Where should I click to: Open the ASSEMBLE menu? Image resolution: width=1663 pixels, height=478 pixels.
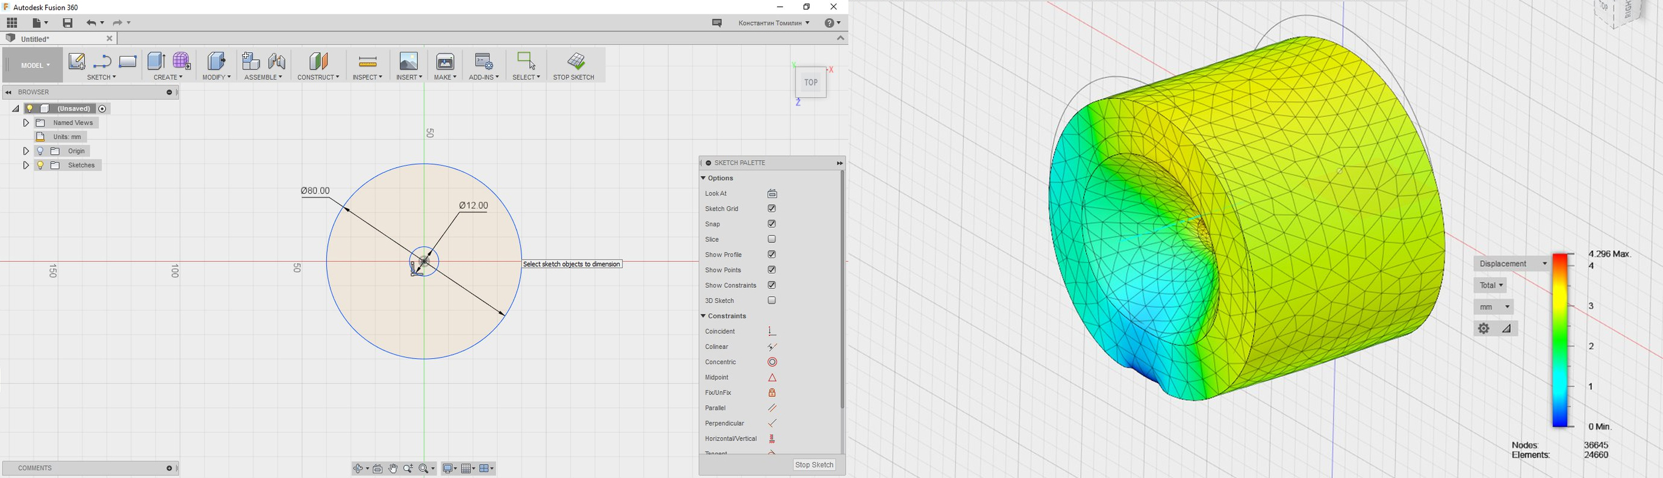click(x=263, y=78)
